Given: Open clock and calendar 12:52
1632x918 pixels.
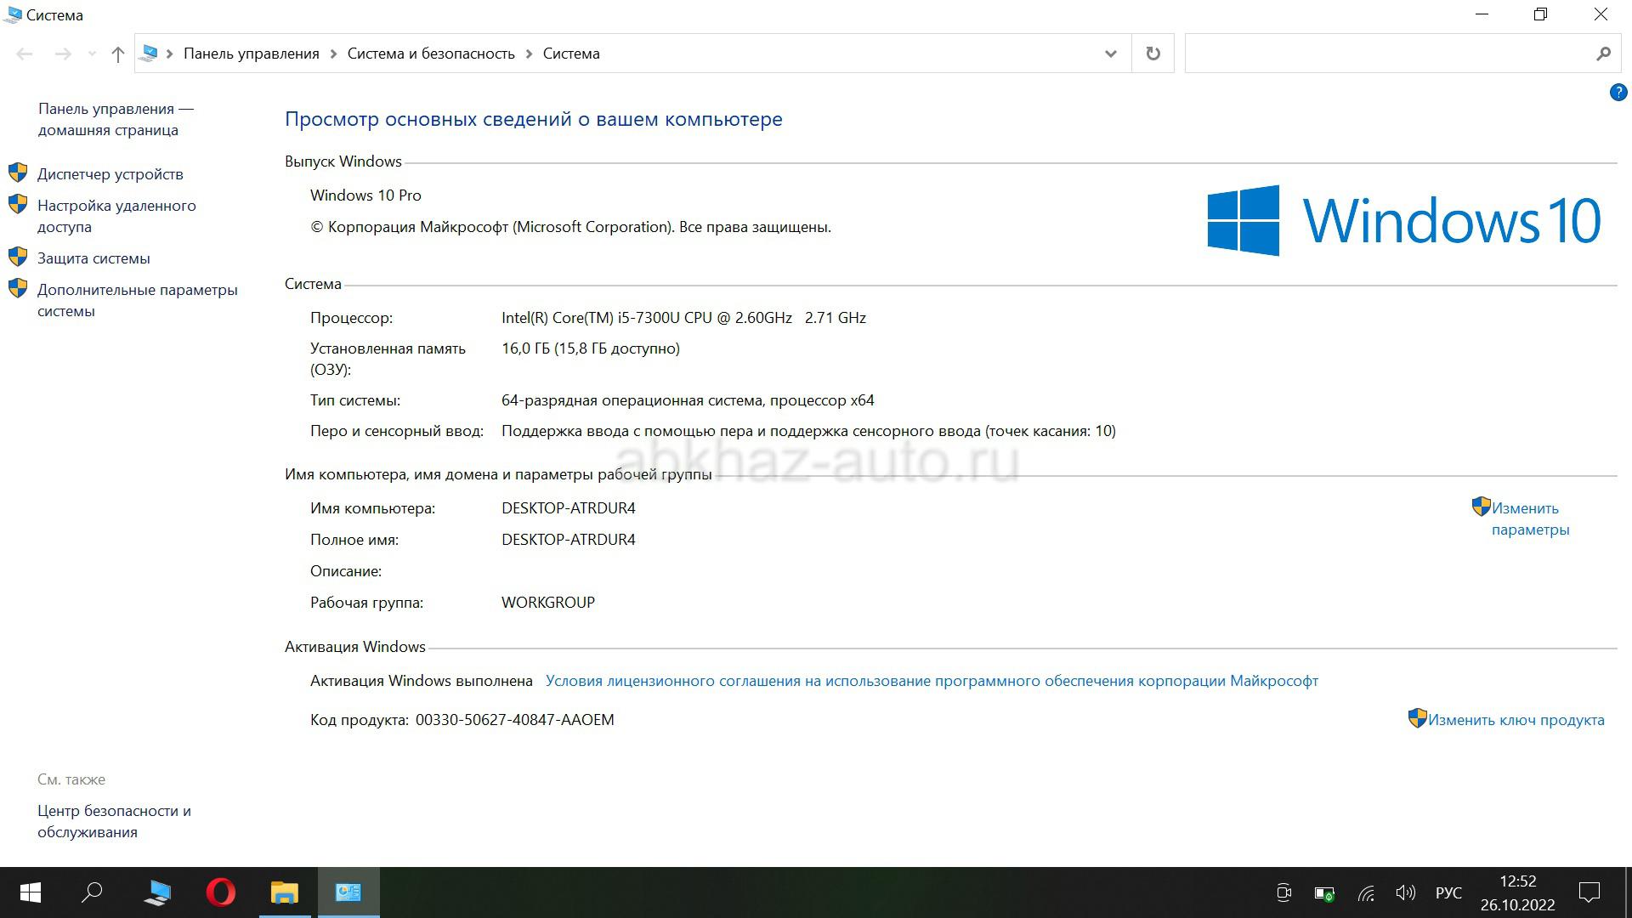Looking at the screenshot, I should (x=1517, y=892).
